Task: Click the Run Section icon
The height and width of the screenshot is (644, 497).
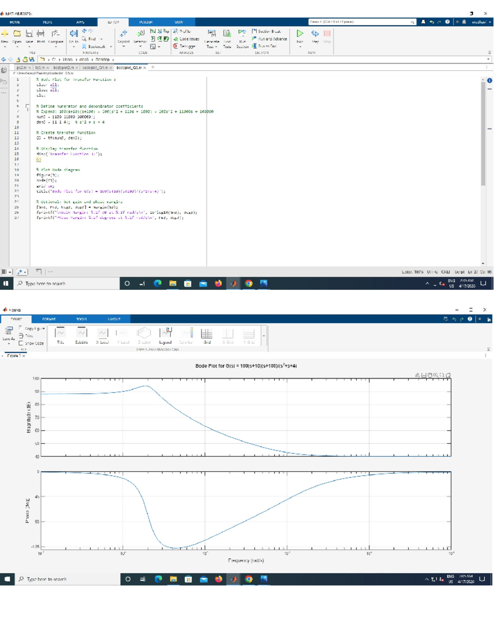Action: [x=242, y=34]
